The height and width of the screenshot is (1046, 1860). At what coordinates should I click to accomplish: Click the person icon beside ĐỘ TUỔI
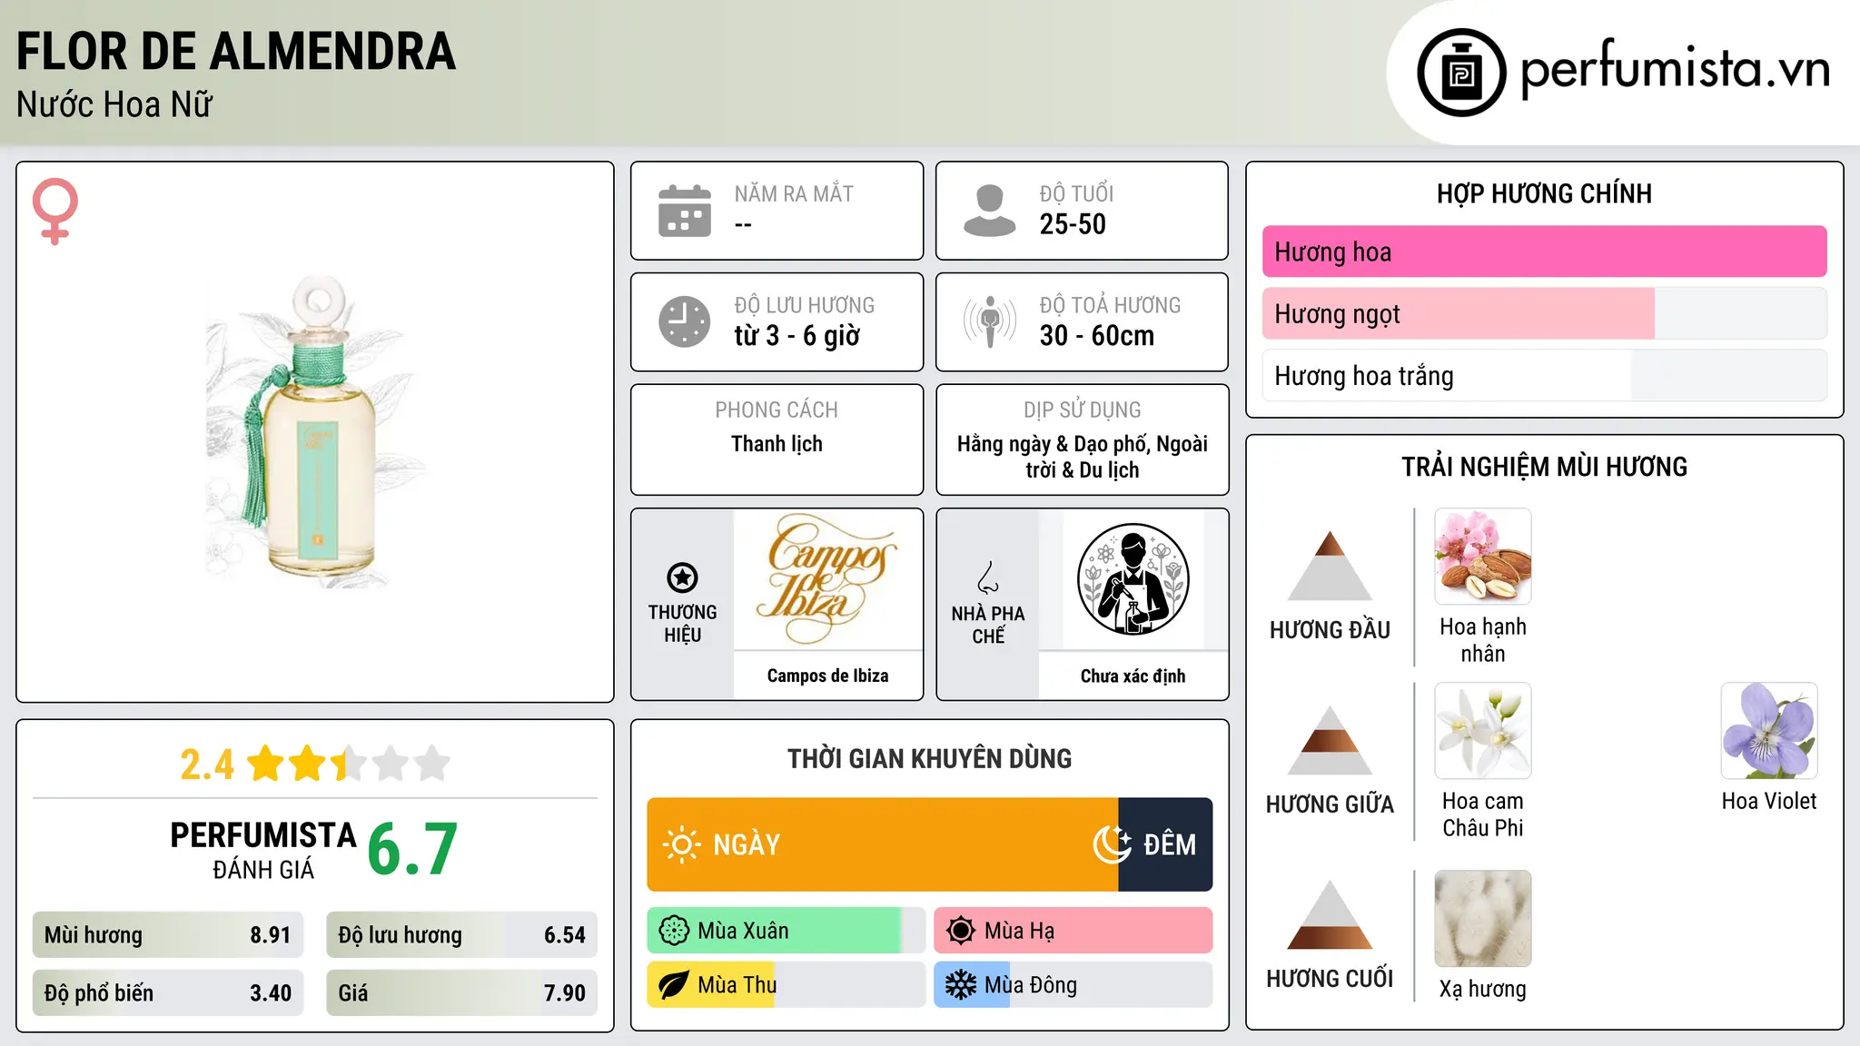[989, 211]
